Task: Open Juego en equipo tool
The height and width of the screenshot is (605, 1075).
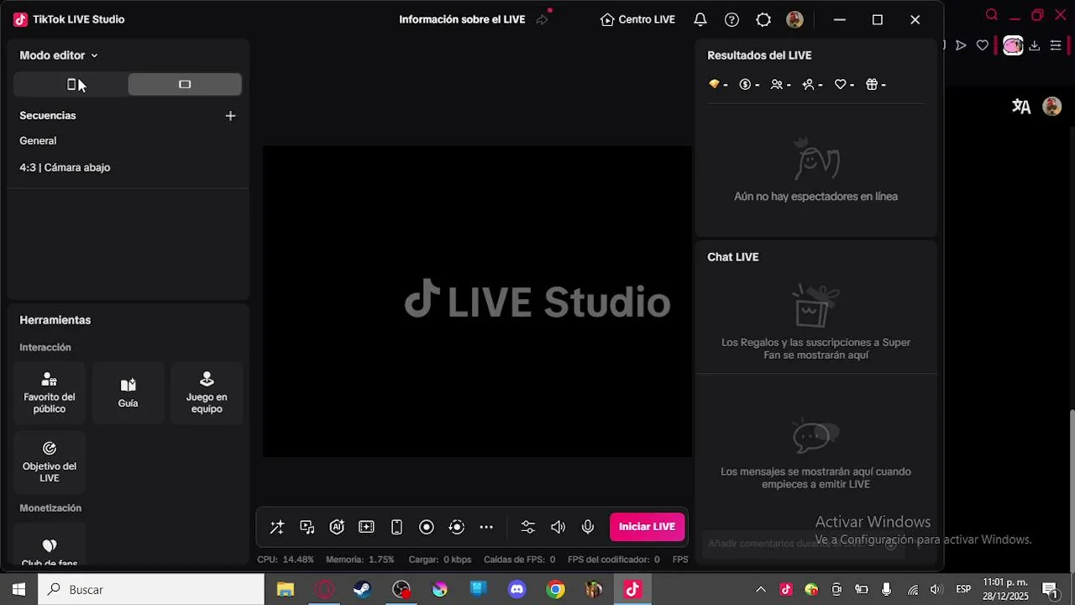Action: point(207,392)
